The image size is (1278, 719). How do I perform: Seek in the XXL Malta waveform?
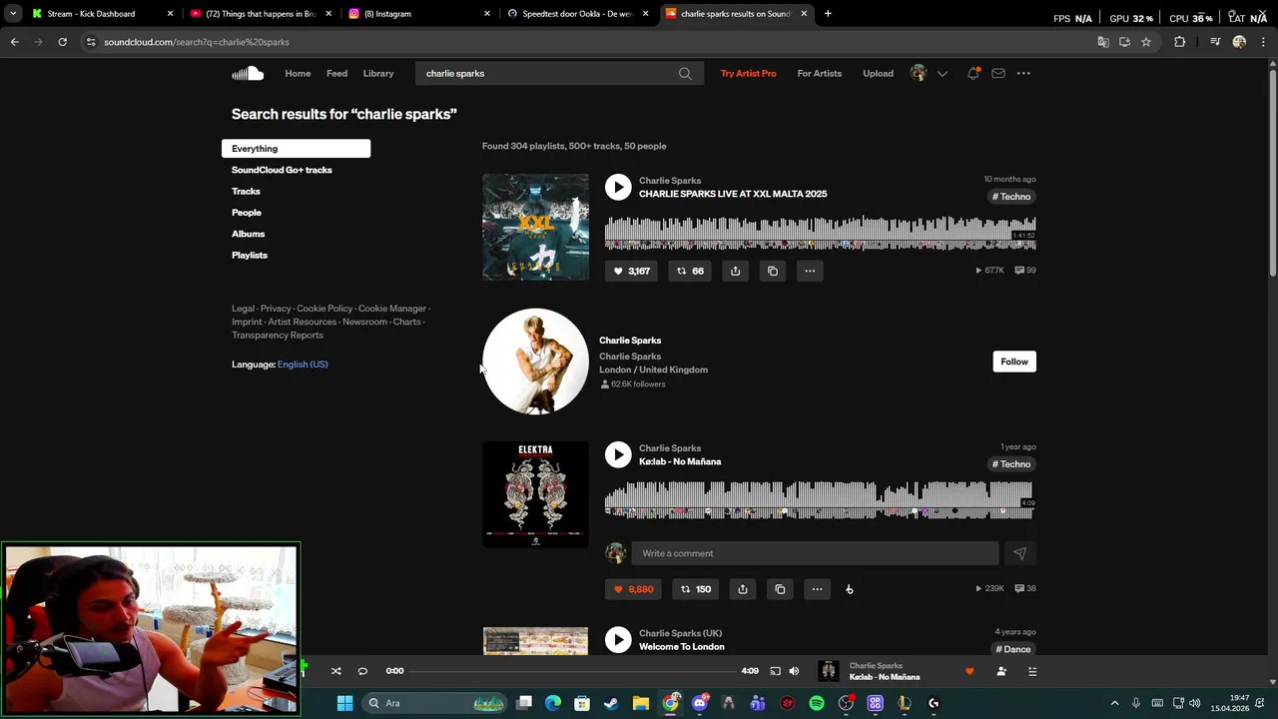pos(820,234)
